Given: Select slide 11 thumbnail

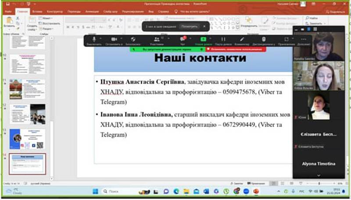Looking at the screenshot, I should 27,89.
